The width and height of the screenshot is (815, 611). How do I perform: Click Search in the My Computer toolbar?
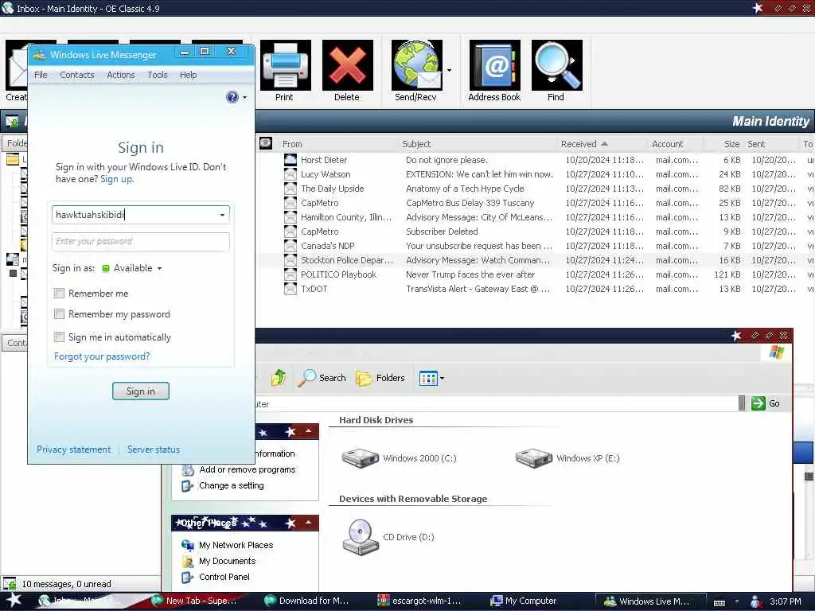coord(322,378)
